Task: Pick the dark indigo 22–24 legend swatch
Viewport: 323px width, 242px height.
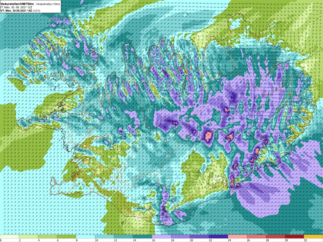Action: coord(219,237)
